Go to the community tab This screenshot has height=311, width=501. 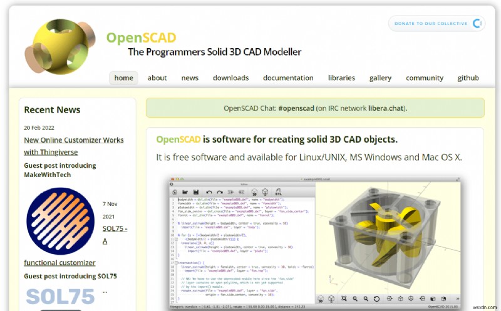425,78
